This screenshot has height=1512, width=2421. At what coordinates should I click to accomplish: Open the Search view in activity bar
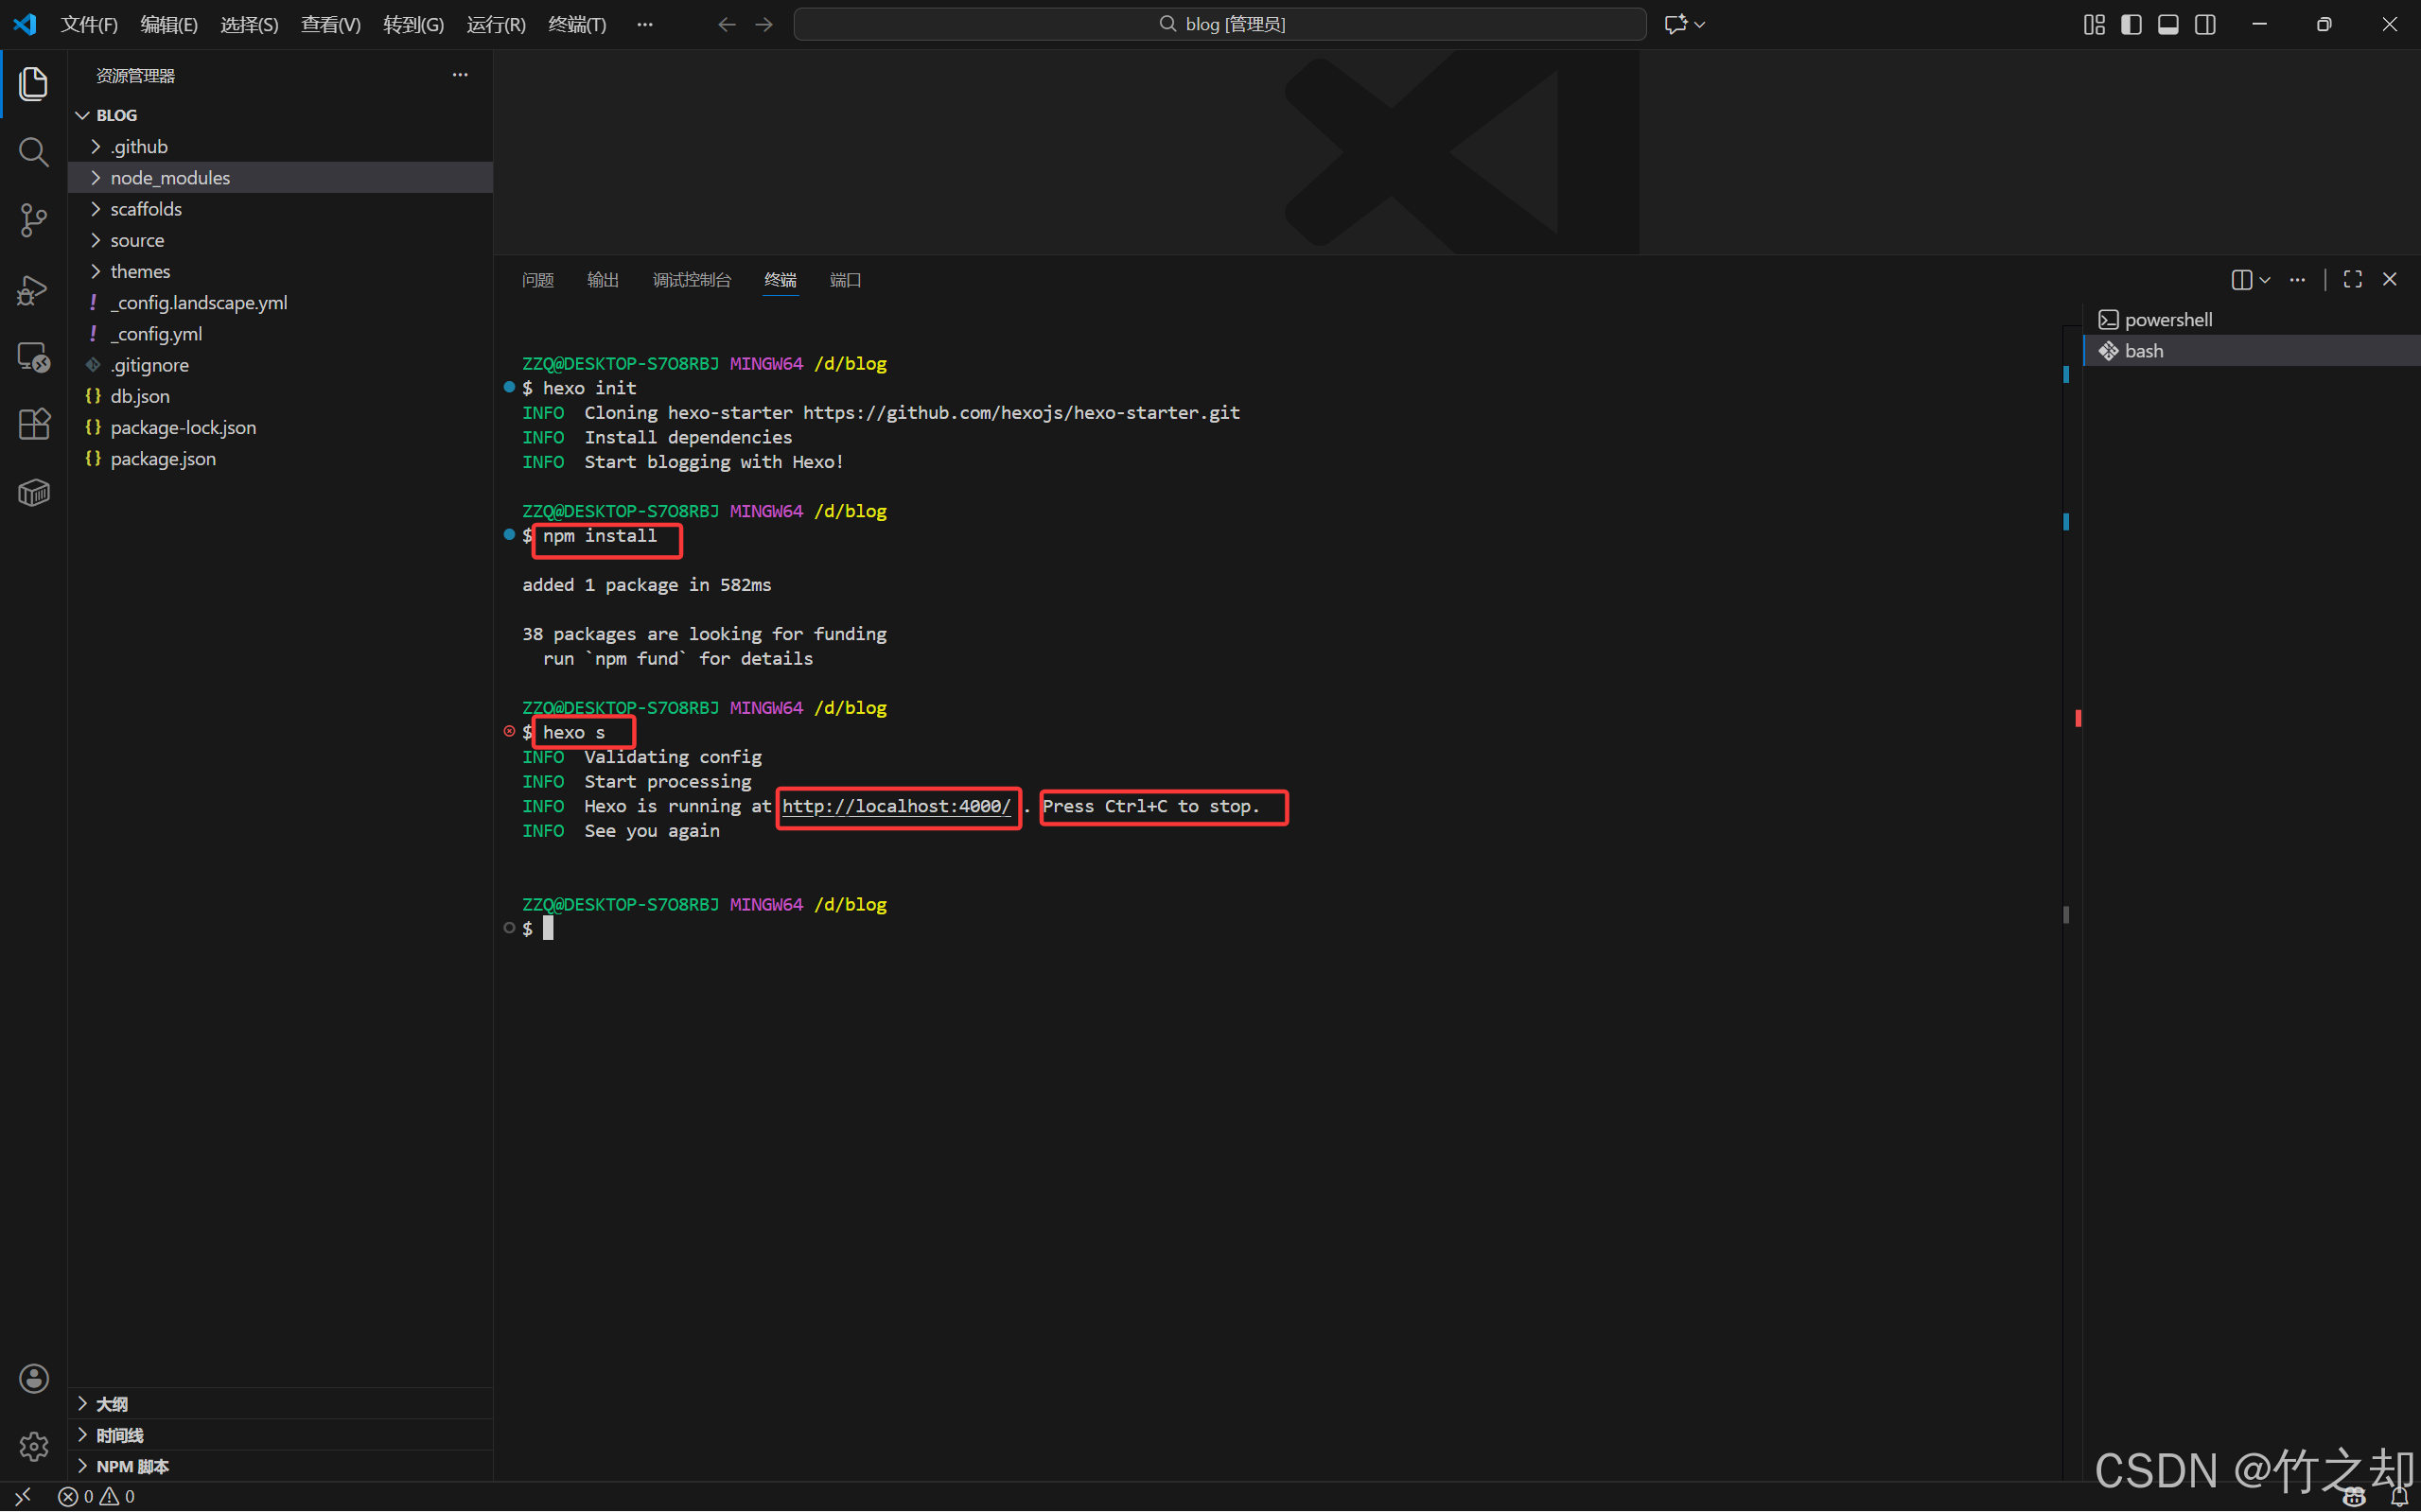point(33,152)
